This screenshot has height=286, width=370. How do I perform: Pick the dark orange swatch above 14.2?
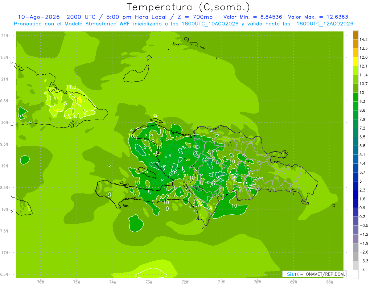(x=356, y=35)
